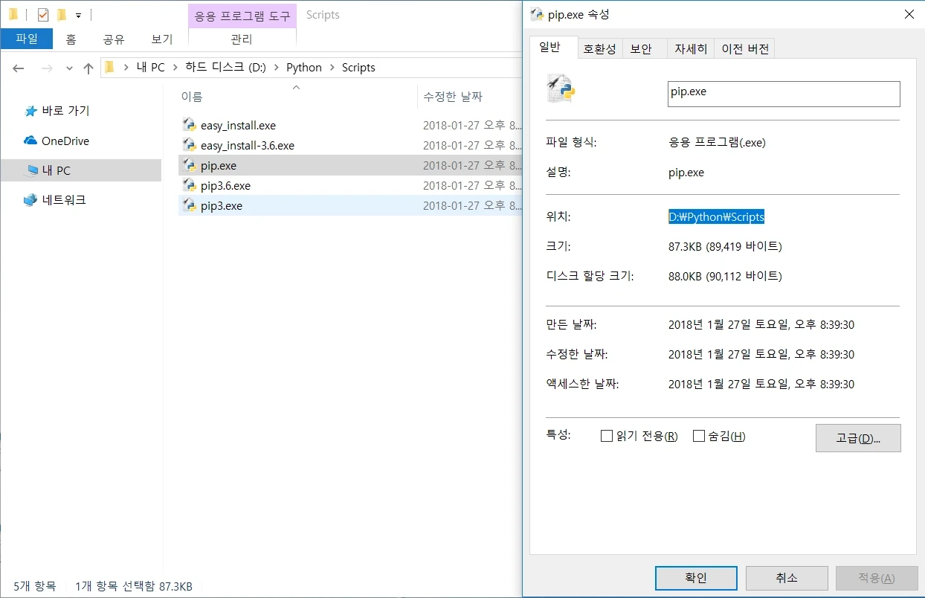Click the 고급 advanced attributes button
925x598 pixels.
point(857,438)
